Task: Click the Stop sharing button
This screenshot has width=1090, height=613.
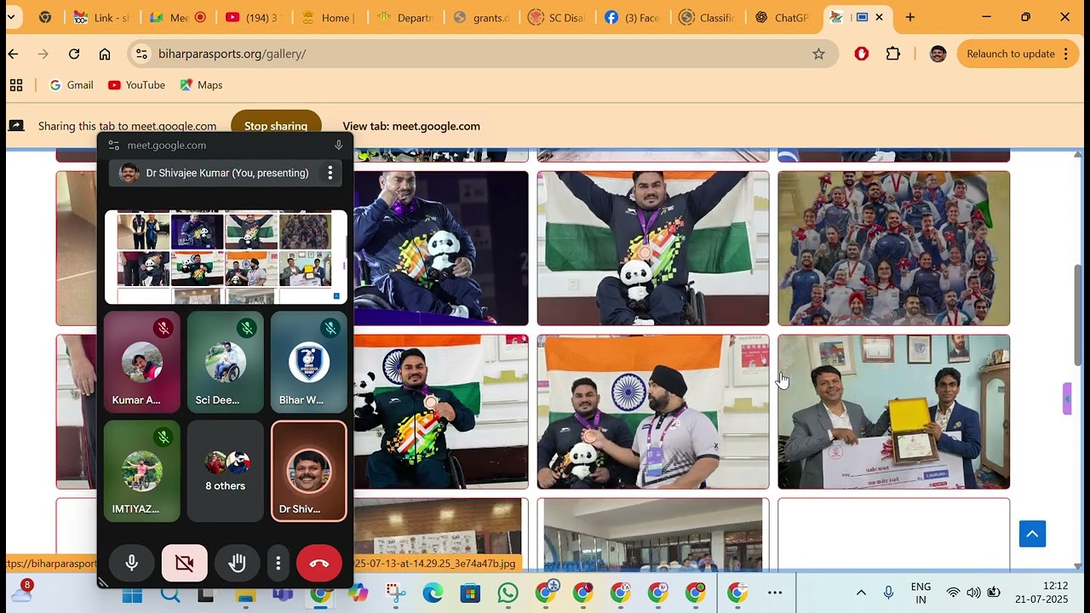Action: (x=276, y=126)
